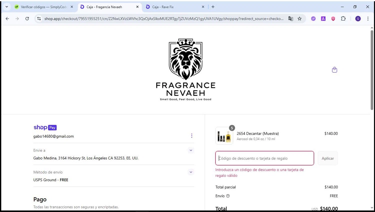This screenshot has width=375, height=212.
Task: Switch to Verificar códigos SimplyCodes tab
Action: (x=44, y=7)
